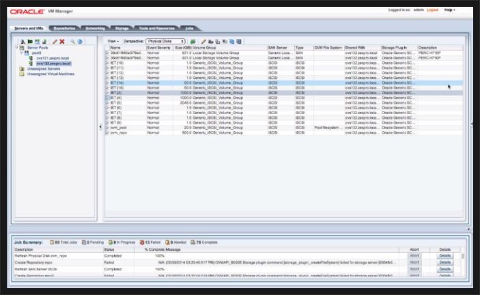The image size is (480, 295).
Task: Open Details for the Create Repository repo job
Action: (x=444, y=262)
